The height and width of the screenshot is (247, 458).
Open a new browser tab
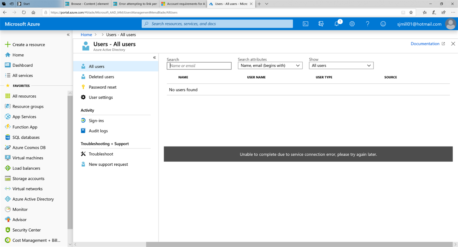pyautogui.click(x=259, y=4)
